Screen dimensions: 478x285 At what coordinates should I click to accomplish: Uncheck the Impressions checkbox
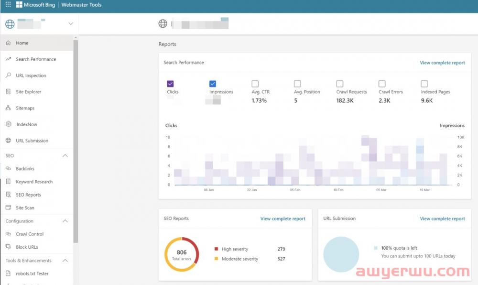[213, 84]
